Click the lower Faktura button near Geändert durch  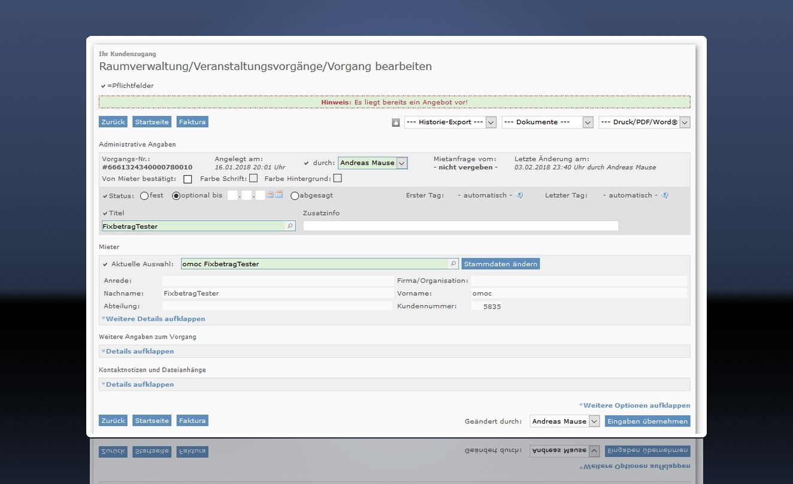(192, 421)
